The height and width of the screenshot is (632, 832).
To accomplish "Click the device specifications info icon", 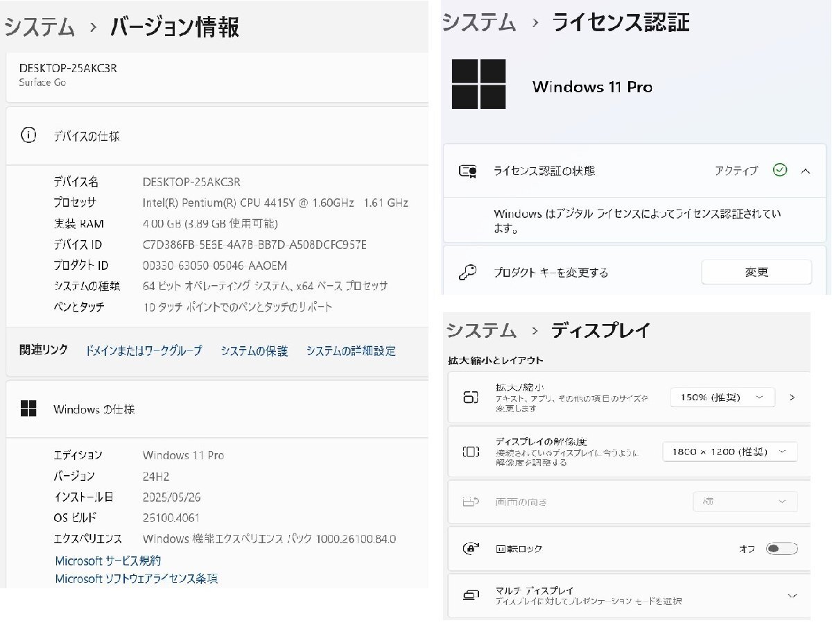I will coord(28,136).
